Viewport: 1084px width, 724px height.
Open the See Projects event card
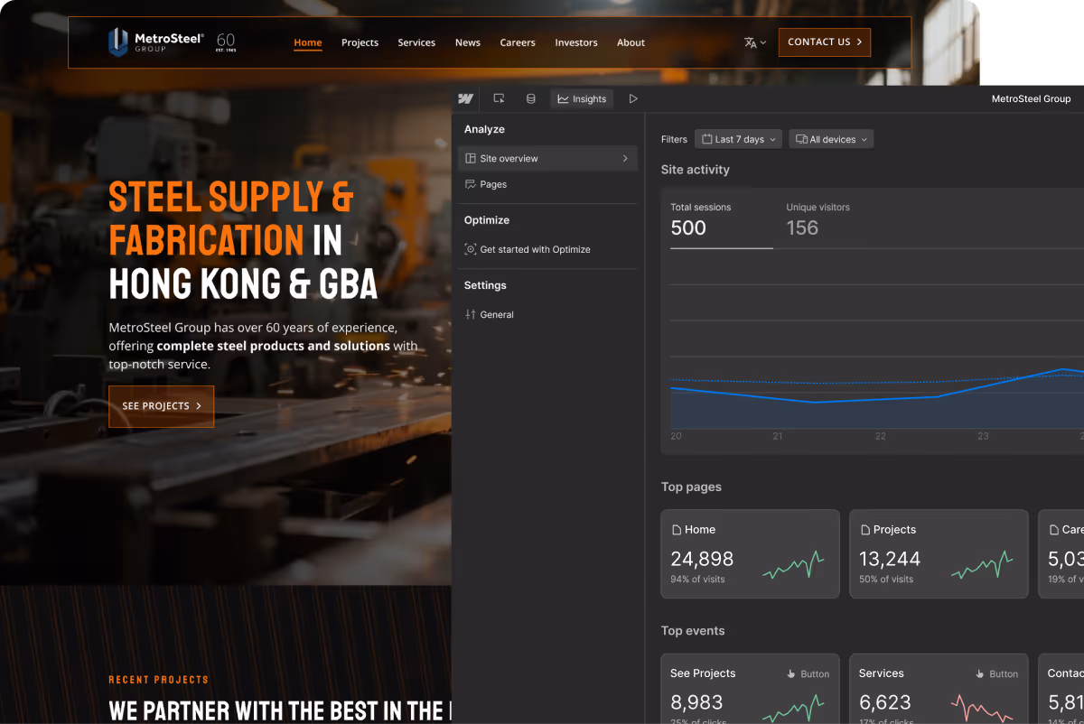(x=750, y=689)
